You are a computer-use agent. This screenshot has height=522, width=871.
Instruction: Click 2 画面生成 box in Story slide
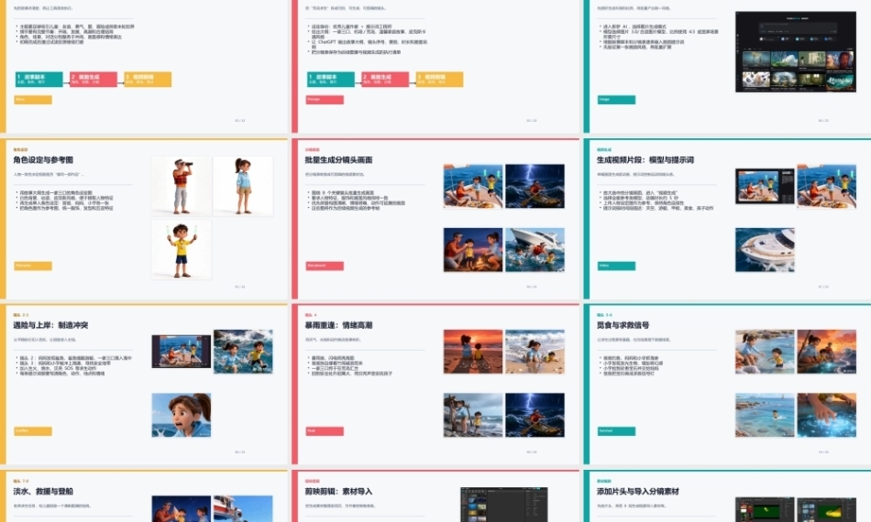pyautogui.click(x=94, y=80)
